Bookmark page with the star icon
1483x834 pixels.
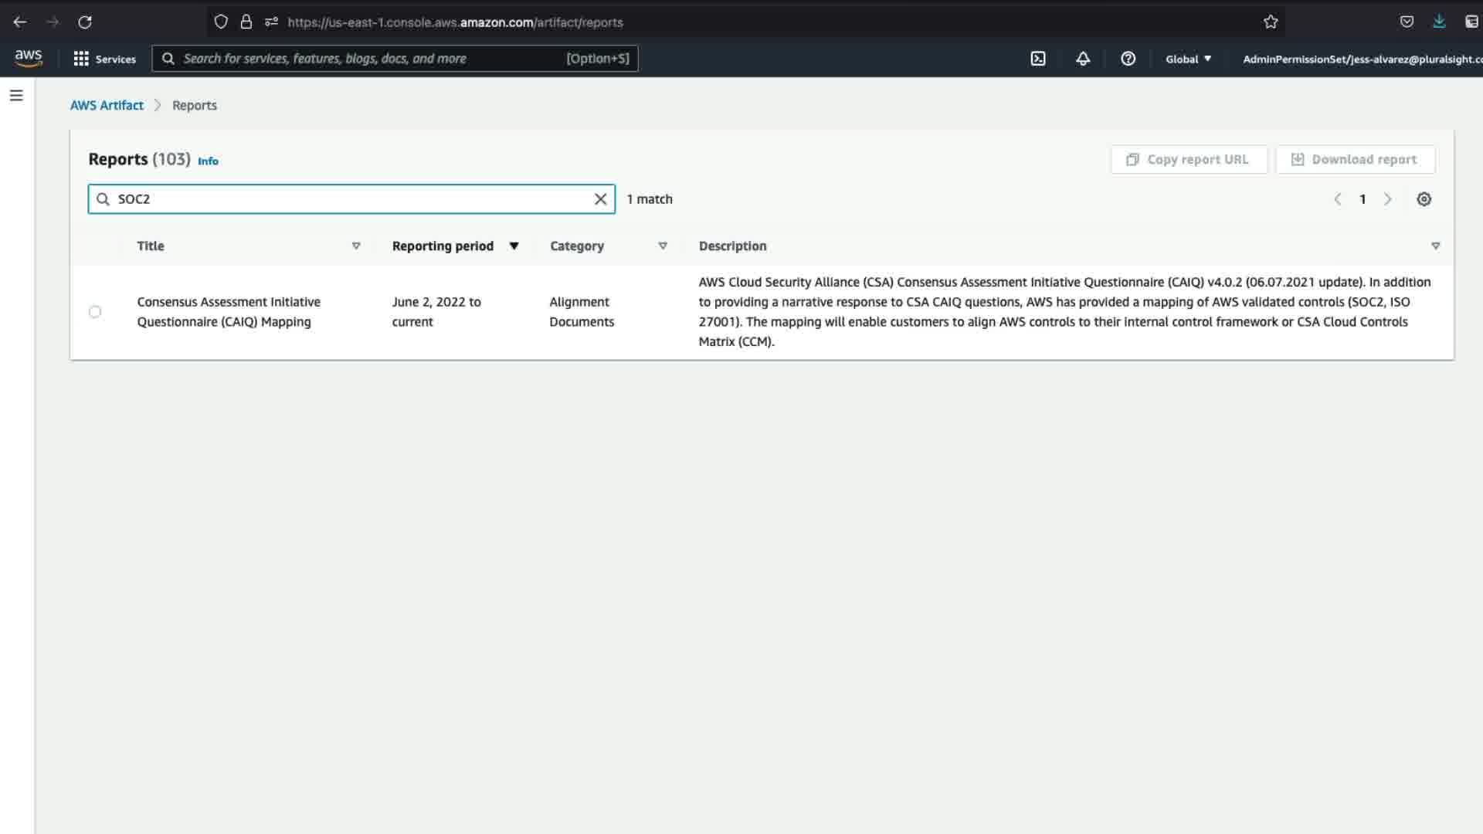[1271, 22]
